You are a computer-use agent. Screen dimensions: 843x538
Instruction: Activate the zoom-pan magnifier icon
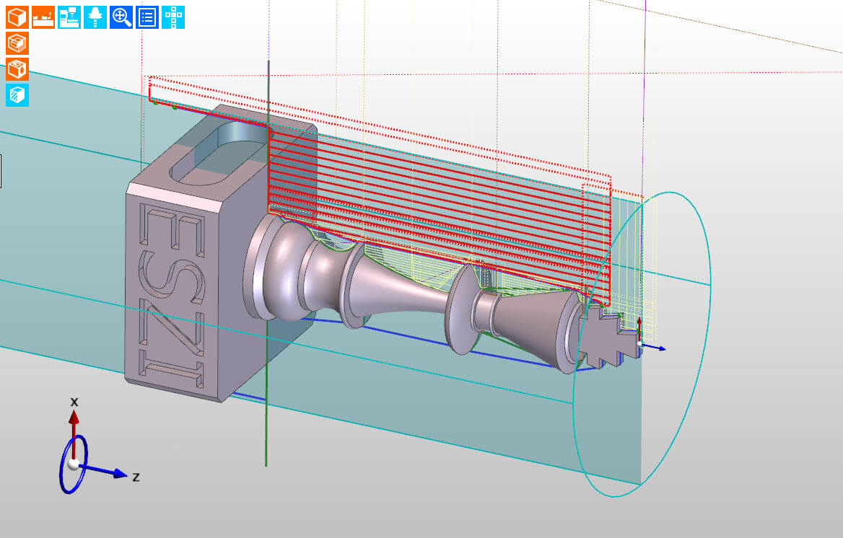[x=121, y=17]
